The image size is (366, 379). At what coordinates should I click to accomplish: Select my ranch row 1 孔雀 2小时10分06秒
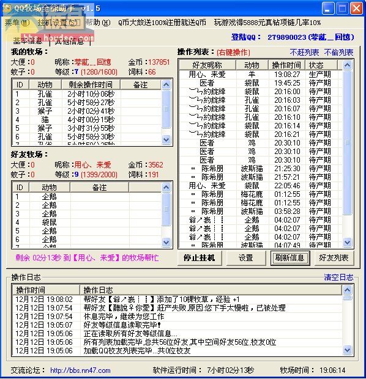(87, 94)
